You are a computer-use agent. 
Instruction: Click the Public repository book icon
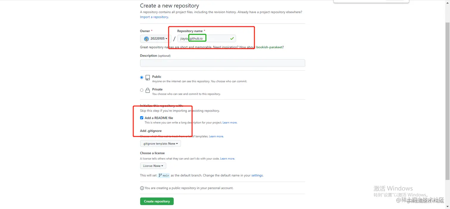(x=148, y=78)
